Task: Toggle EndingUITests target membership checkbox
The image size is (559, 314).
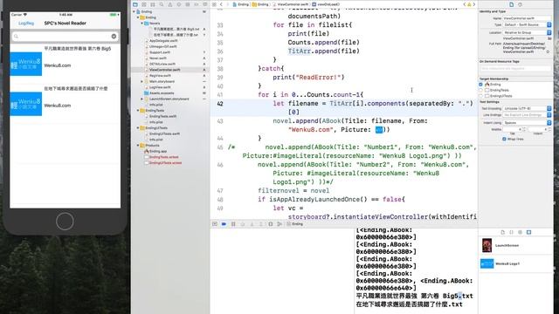Action: click(x=481, y=96)
